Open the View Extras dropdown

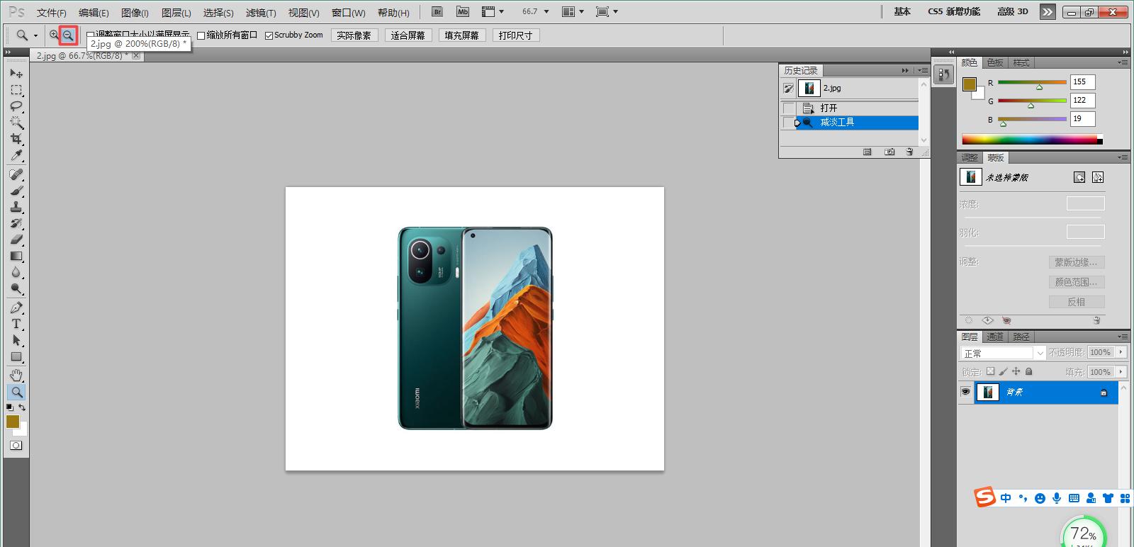(x=493, y=11)
